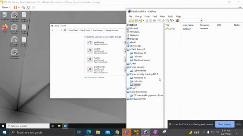The image size is (243, 136).
Task: Click 'Add a new user in PC settings' link
Action: coord(94,77)
